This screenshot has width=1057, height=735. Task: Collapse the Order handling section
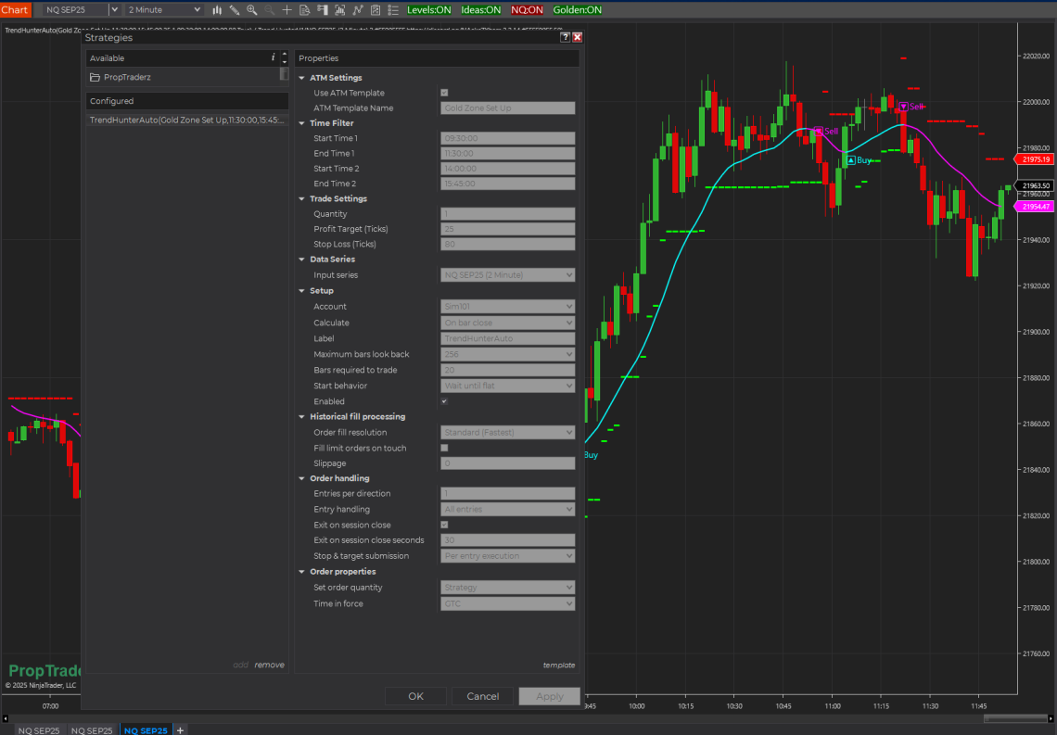[x=302, y=478]
